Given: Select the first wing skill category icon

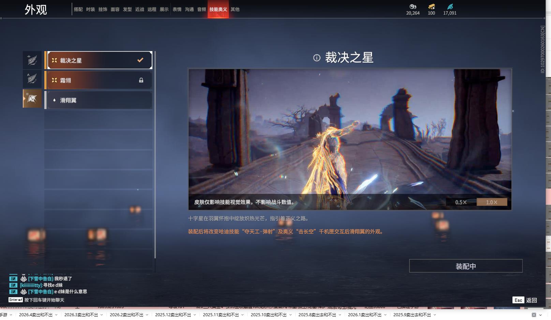Looking at the screenshot, I should tap(32, 60).
